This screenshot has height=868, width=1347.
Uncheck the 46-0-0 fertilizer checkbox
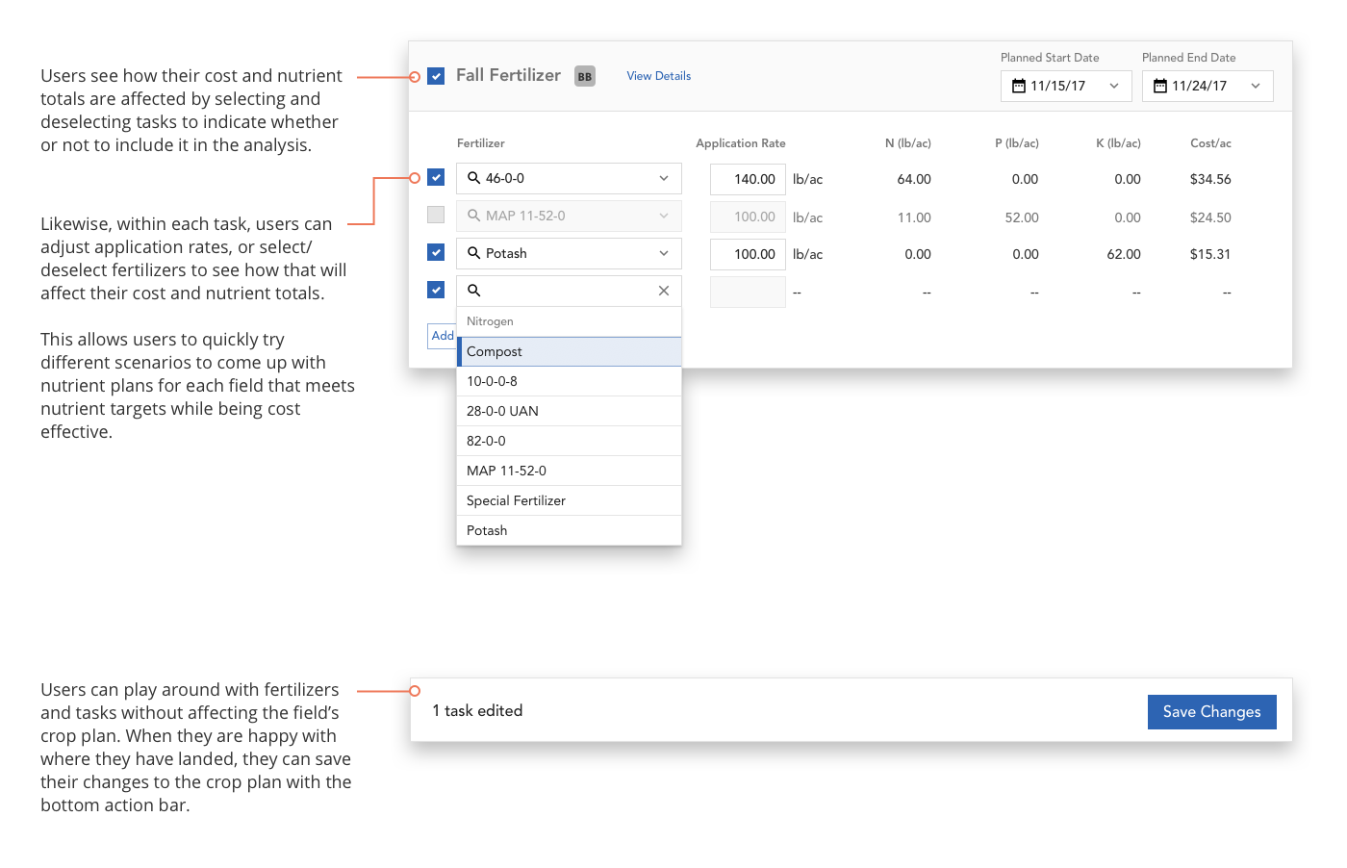[x=436, y=177]
